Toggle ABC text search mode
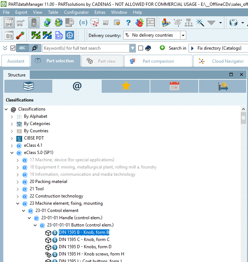The width and height of the screenshot is (248, 262). 22,48
